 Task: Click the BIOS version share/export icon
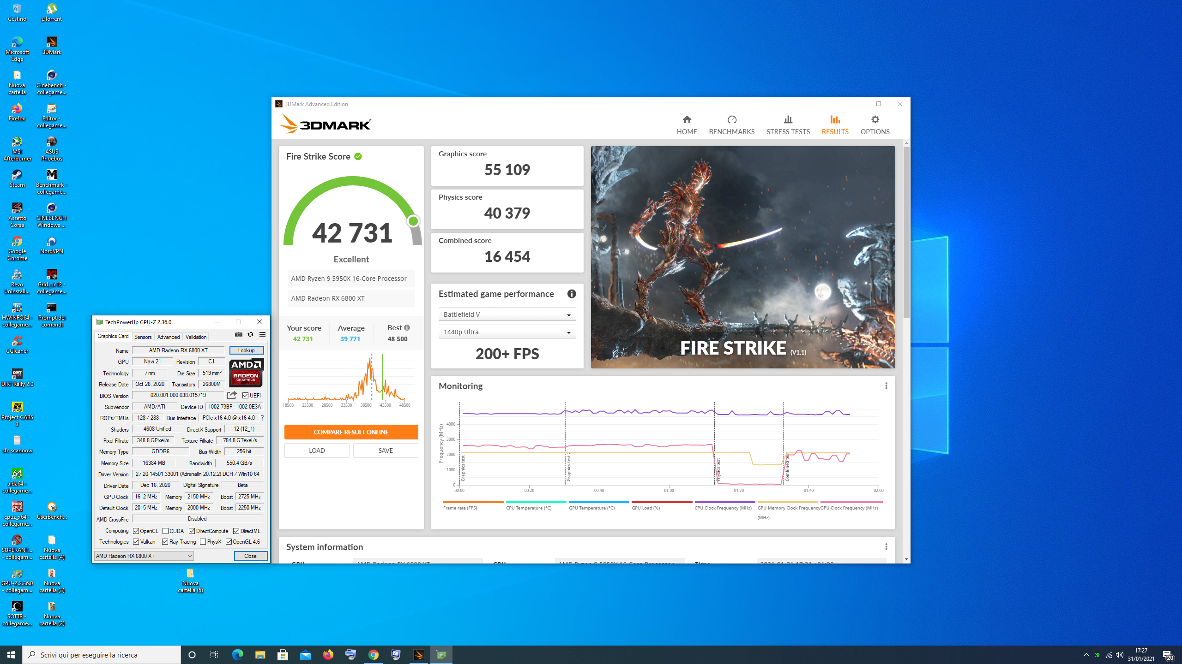click(x=232, y=395)
